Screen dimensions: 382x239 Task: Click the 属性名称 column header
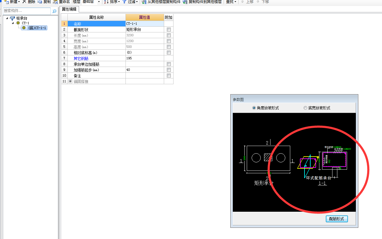coord(96,17)
